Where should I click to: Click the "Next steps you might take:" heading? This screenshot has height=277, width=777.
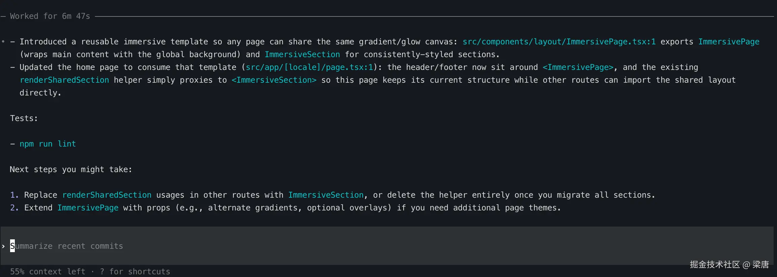[x=71, y=169]
